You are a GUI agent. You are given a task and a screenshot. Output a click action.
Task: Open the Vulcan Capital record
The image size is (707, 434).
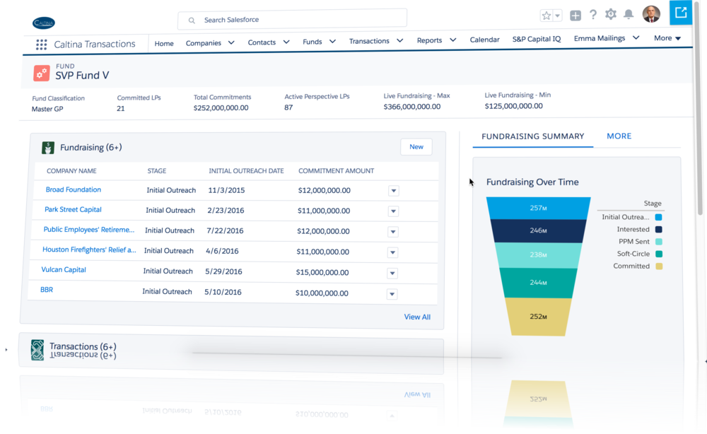coord(64,269)
